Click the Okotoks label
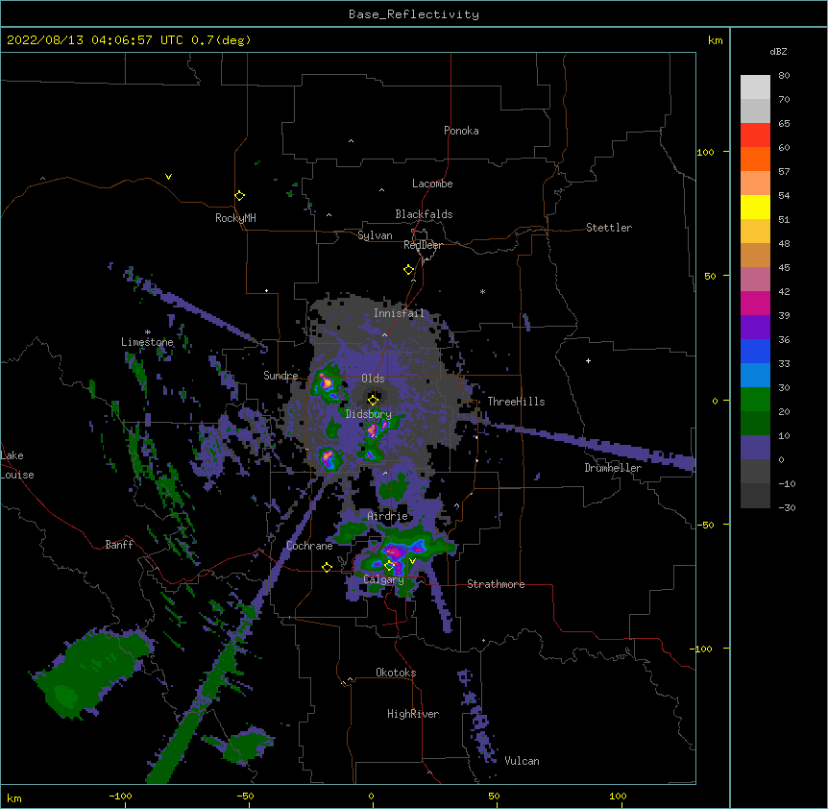The image size is (828, 809). pyautogui.click(x=396, y=673)
